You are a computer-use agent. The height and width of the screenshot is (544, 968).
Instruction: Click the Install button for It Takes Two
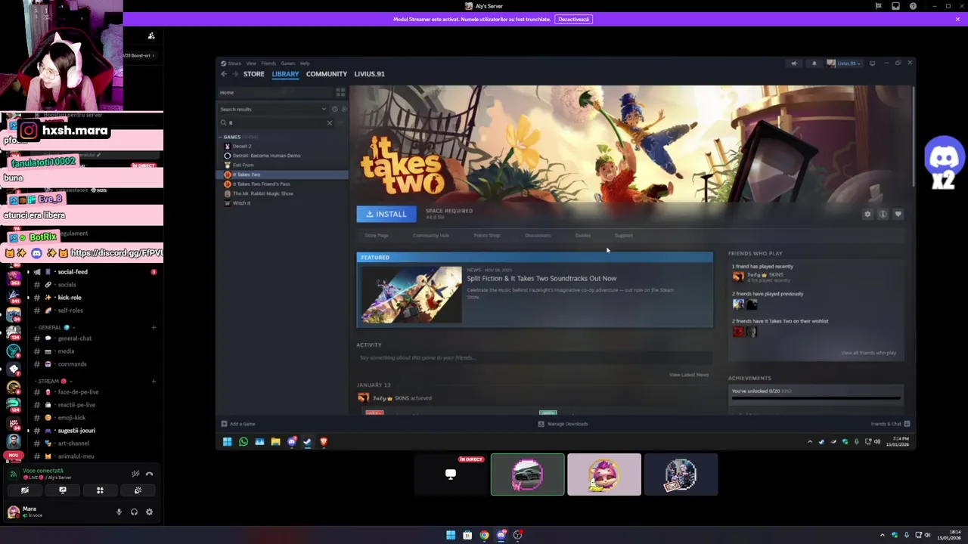[x=386, y=214]
